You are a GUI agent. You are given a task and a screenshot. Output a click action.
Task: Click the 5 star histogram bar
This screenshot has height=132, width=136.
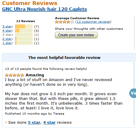coord(24,27)
